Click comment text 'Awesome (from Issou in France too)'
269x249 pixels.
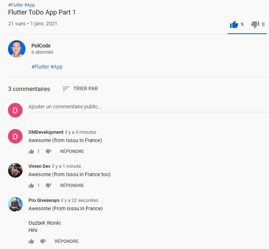coord(69,174)
